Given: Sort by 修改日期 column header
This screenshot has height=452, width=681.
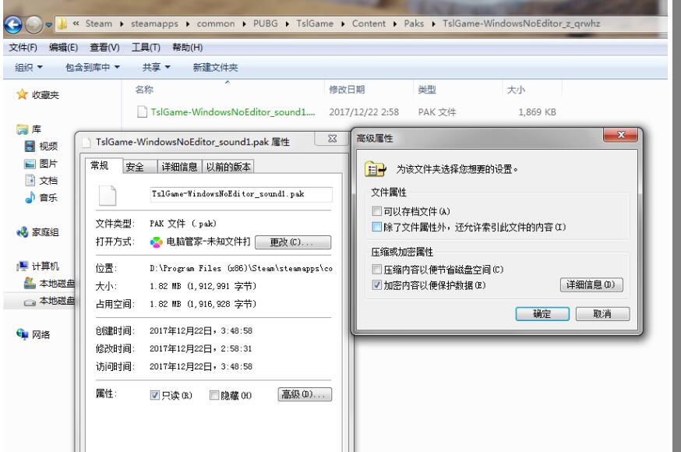Looking at the screenshot, I should pyautogui.click(x=347, y=90).
